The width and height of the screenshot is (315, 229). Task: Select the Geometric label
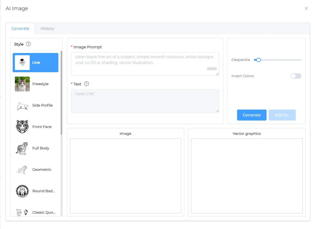(x=42, y=170)
